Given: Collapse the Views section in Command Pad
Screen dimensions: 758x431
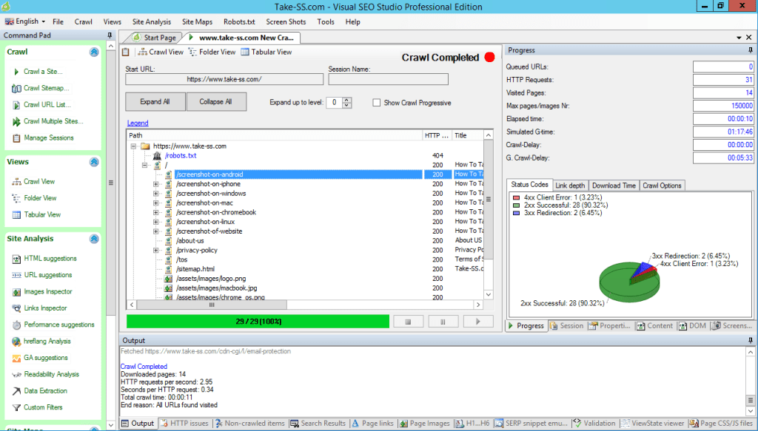Looking at the screenshot, I should point(94,162).
